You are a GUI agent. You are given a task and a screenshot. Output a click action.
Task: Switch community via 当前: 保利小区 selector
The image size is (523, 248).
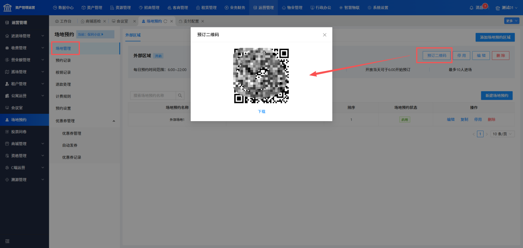tap(95, 34)
